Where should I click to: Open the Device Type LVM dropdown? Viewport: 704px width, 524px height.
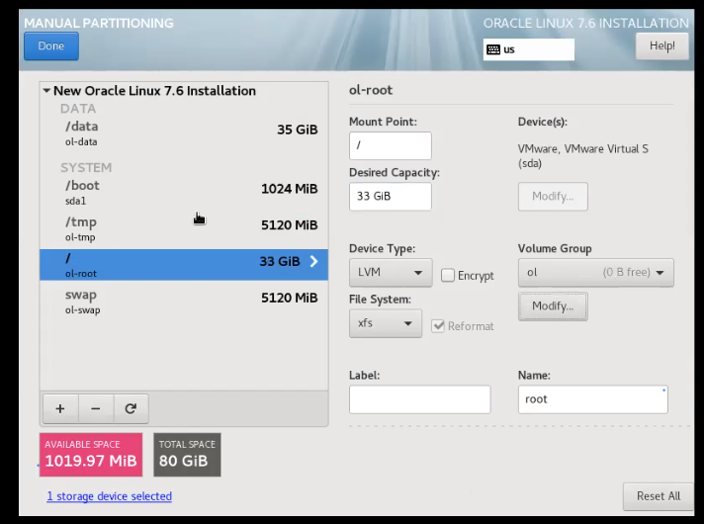[391, 272]
